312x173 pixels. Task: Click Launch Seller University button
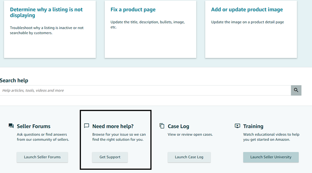(271, 157)
